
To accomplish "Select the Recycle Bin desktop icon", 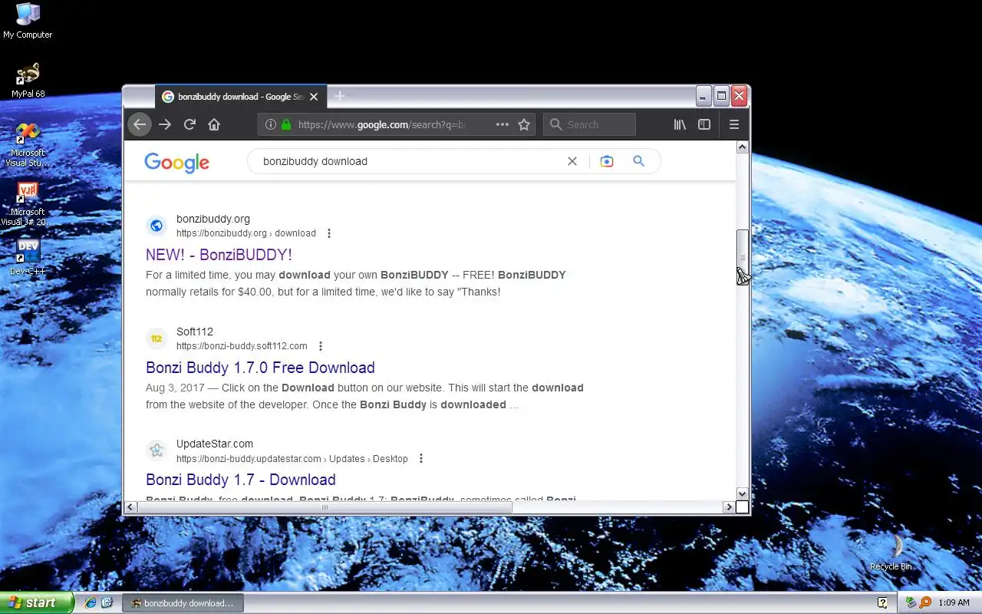I will [x=891, y=553].
